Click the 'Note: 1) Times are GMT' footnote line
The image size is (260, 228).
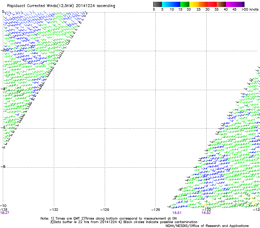tap(109, 219)
